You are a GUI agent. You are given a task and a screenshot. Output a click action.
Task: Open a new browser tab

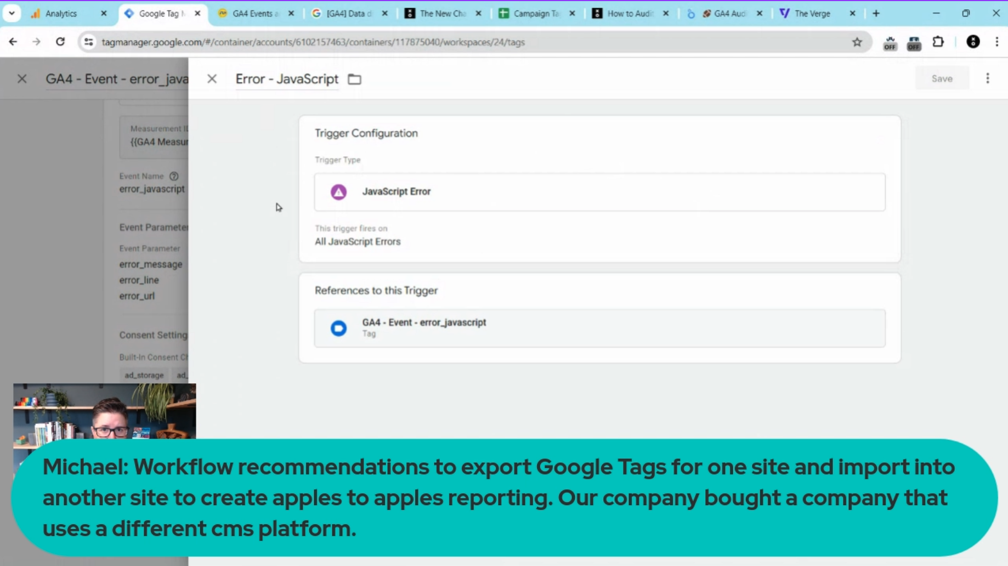(x=876, y=13)
